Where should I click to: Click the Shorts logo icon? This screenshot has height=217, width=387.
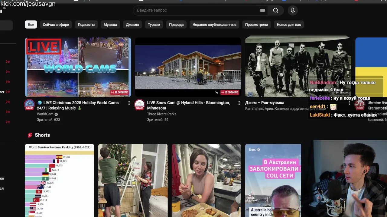[30, 135]
